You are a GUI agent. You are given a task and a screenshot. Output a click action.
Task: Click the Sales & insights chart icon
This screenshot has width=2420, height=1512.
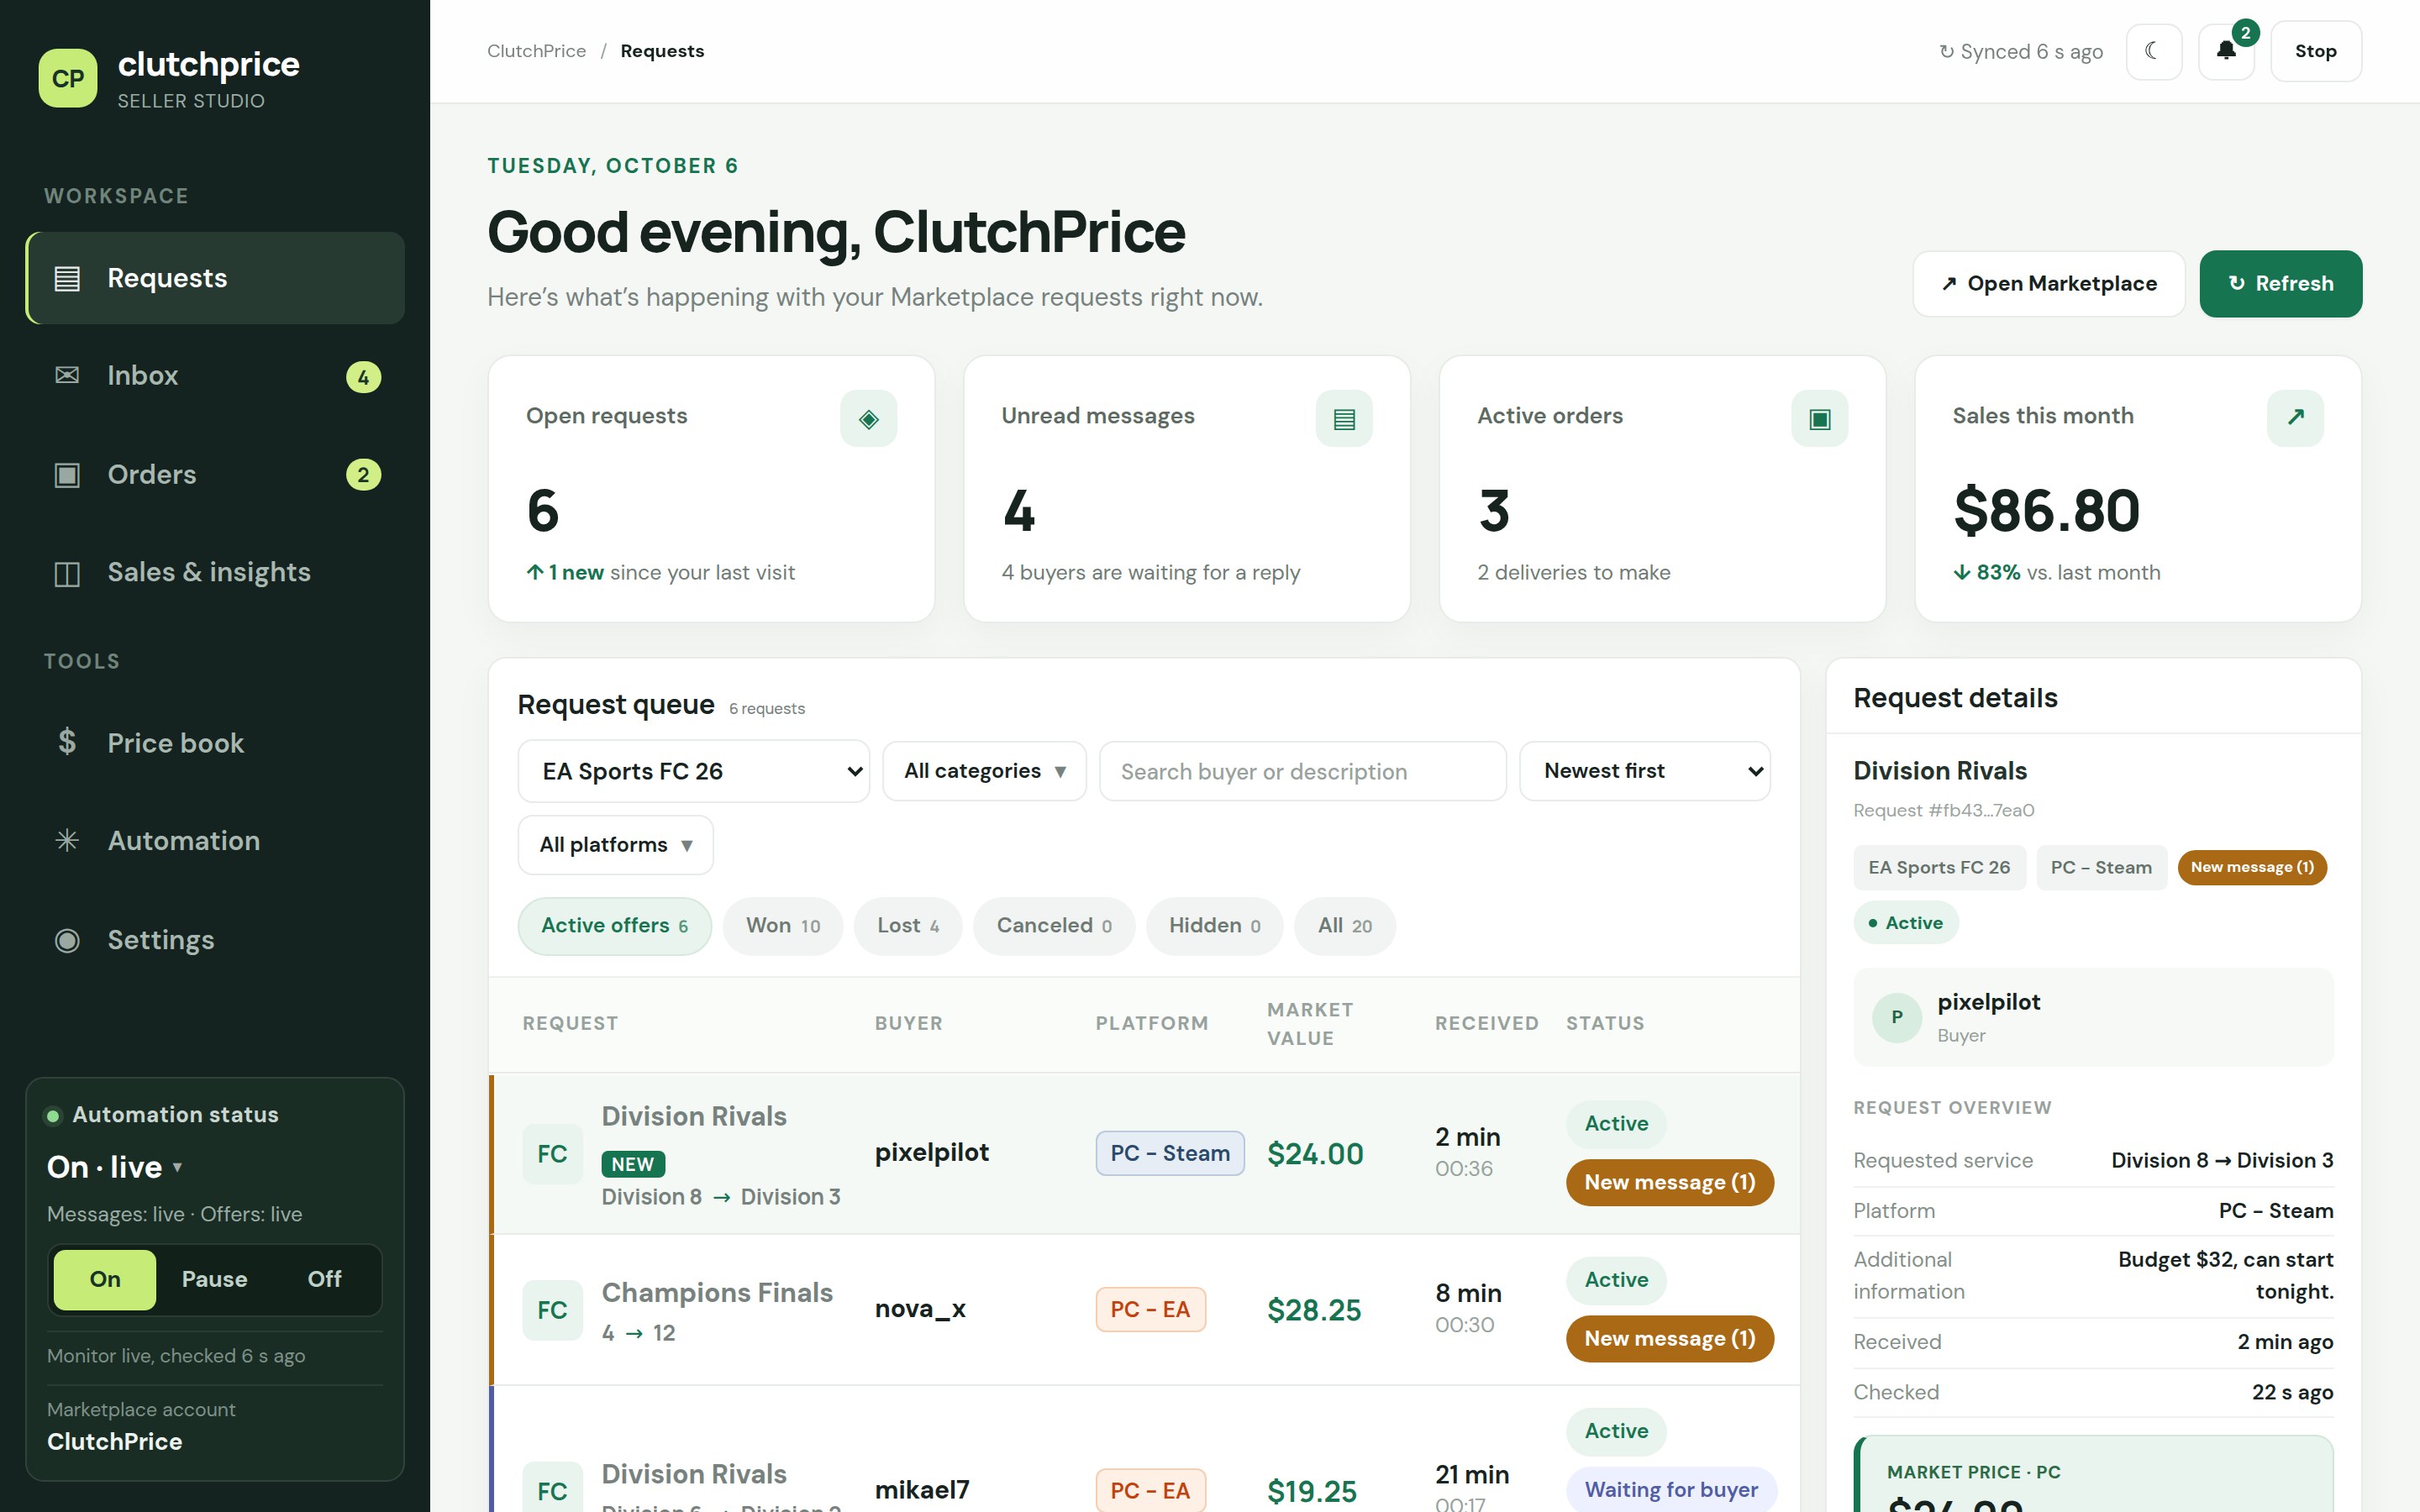pos(67,573)
